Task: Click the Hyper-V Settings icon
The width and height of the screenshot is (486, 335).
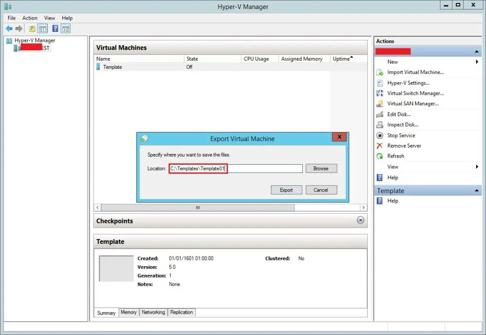Action: click(x=380, y=83)
